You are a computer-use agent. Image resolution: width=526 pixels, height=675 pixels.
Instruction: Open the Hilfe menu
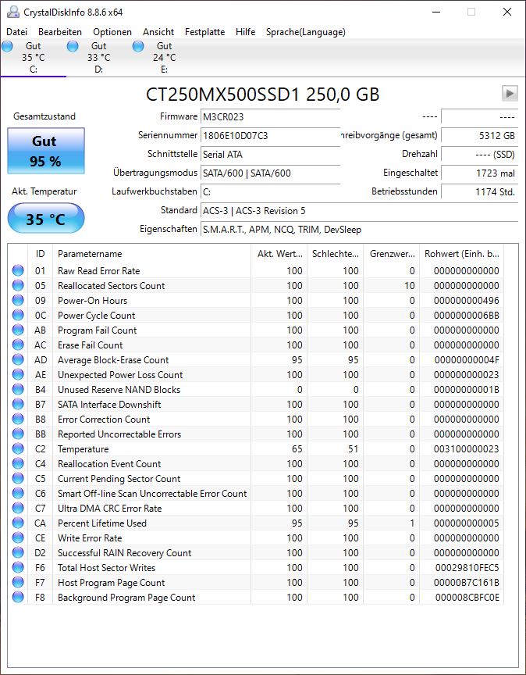[x=245, y=32]
